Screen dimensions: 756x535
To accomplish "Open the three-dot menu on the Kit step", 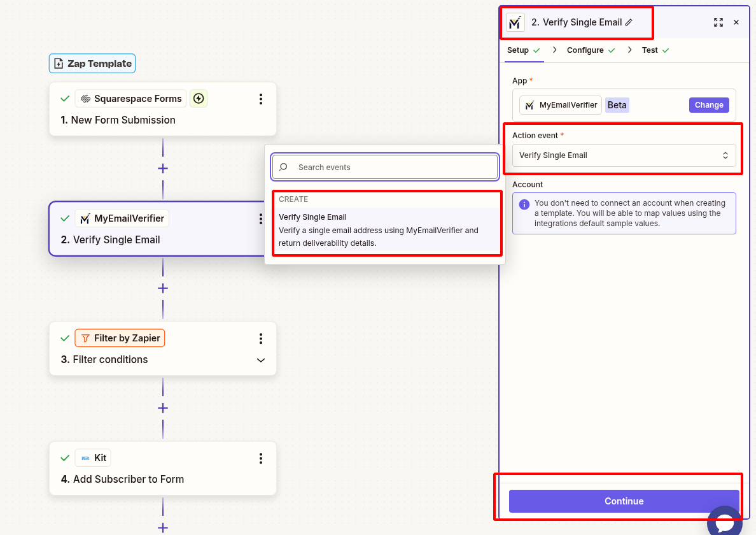I will [x=260, y=458].
